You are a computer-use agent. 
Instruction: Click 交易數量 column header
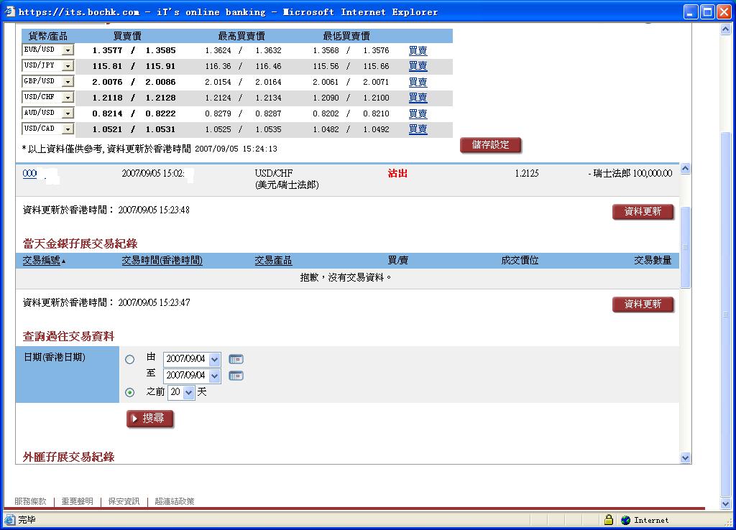[x=653, y=260]
